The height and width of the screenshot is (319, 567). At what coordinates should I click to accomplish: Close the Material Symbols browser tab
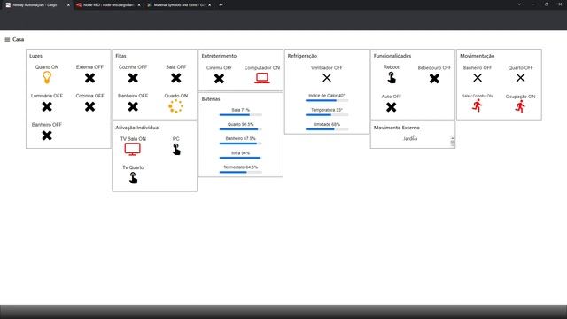[209, 5]
